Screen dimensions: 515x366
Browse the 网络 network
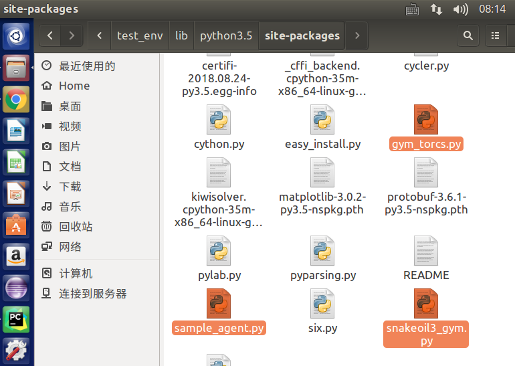97,247
